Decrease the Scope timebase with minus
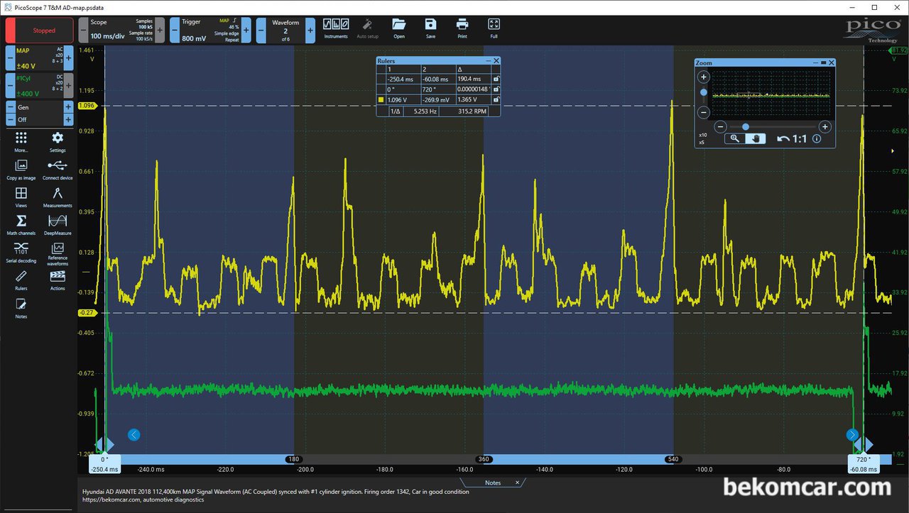 pyautogui.click(x=83, y=31)
